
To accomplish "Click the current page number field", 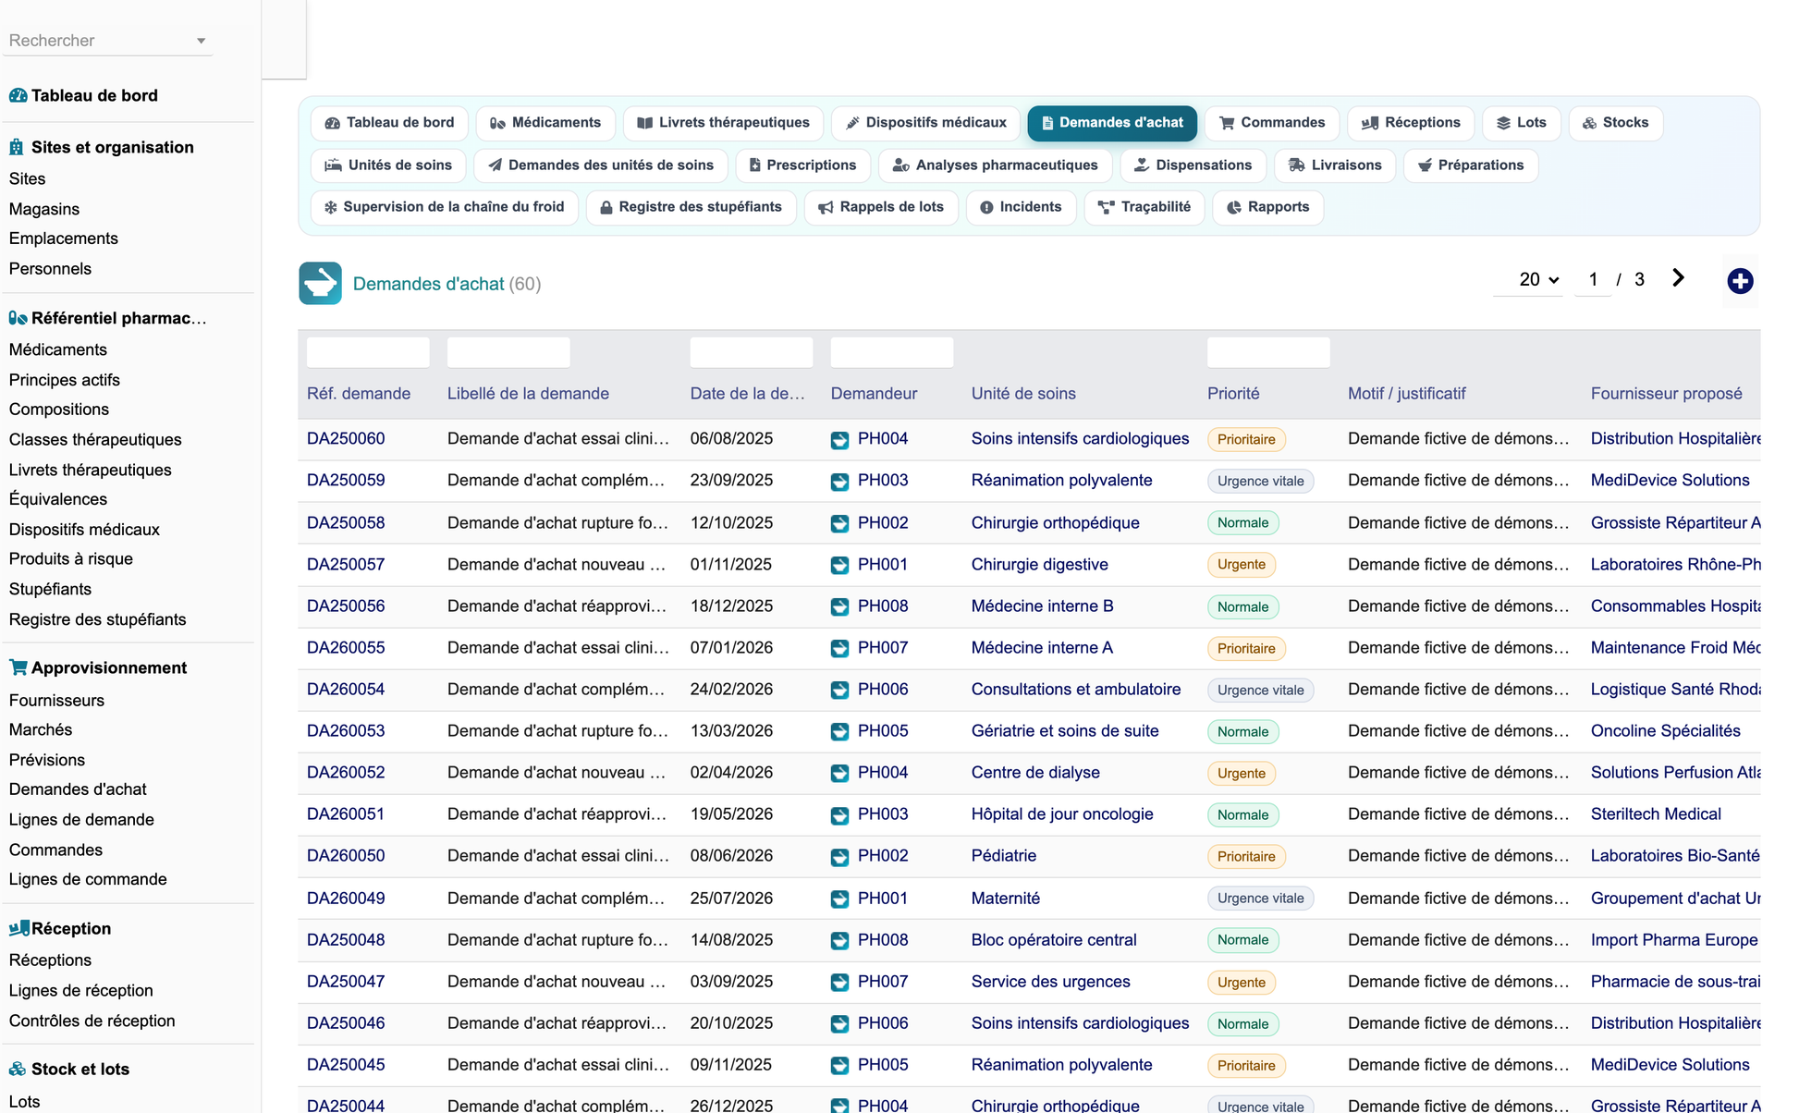I will pos(1593,279).
